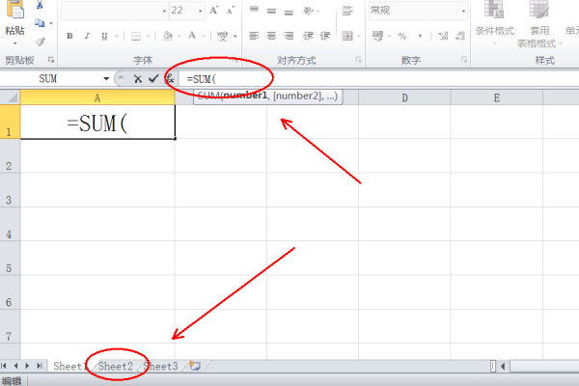Click the Font Color letter A icon
Screen dimensions: 579x386
click(192, 36)
